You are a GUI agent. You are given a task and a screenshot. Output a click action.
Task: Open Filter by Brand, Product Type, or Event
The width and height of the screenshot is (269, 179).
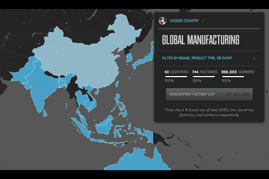click(x=197, y=58)
